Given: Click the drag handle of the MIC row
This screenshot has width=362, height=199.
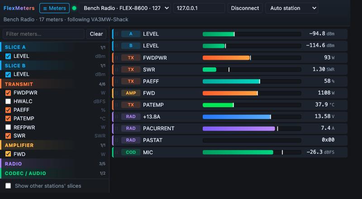Looking at the screenshot, I should (117, 152).
